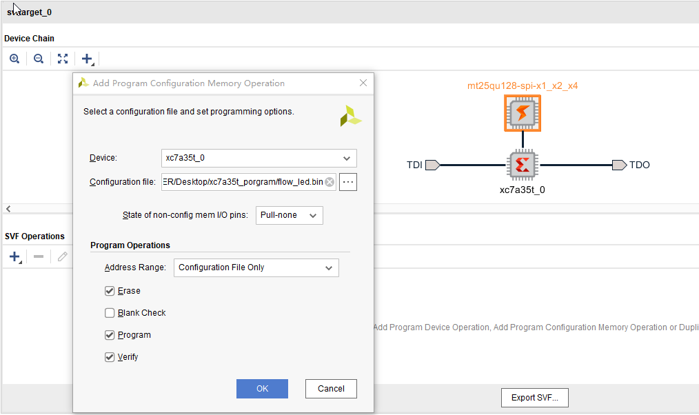Click the left scroll arrow of Device Chain

8,209
